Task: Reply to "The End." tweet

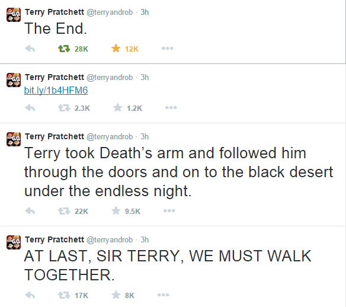Action: point(30,49)
